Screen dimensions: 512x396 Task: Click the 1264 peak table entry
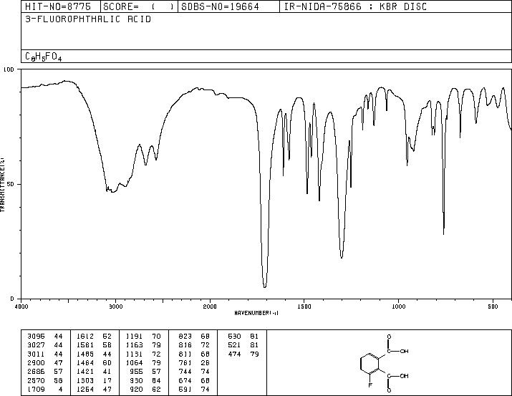[x=94, y=389]
